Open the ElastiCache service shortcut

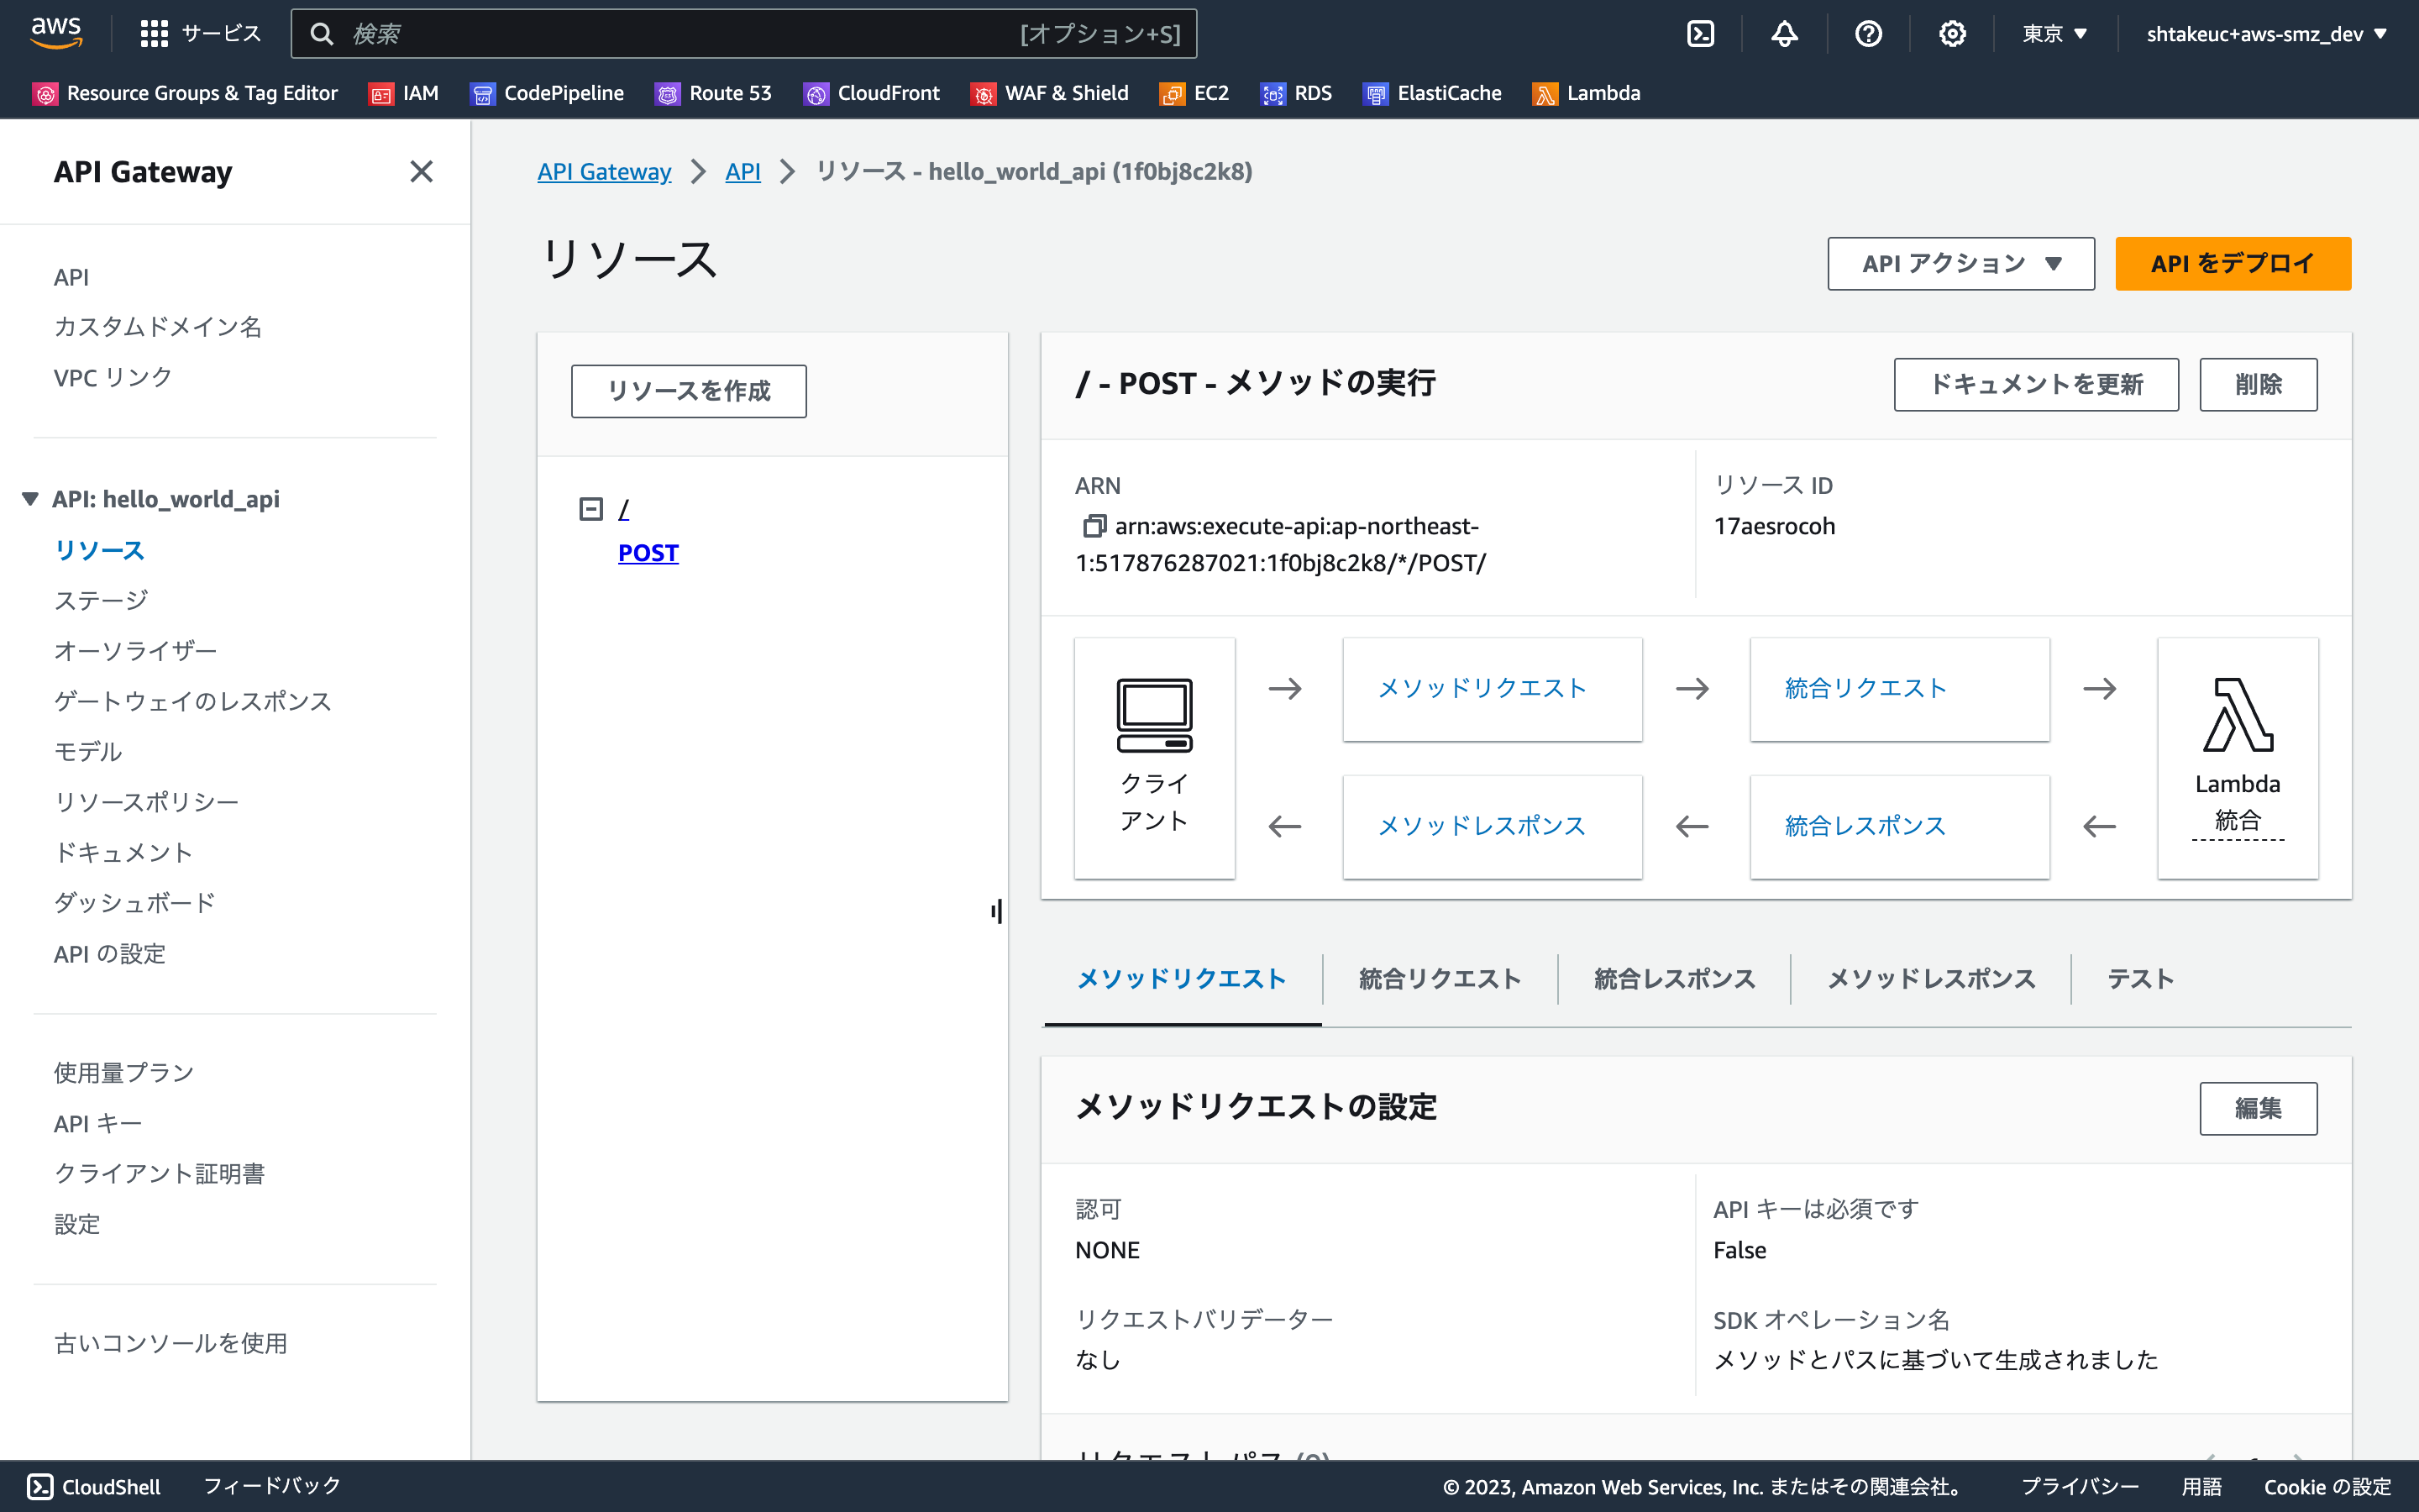(1431, 93)
